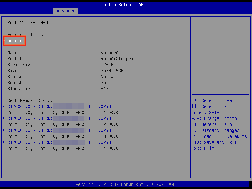Click the RAID0(Stripe) level value
252x189 pixels.
click(x=117, y=59)
